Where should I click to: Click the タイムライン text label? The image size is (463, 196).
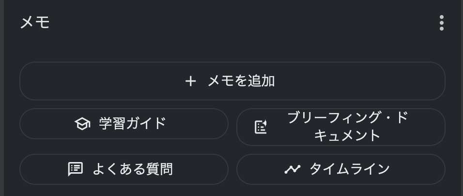(350, 169)
